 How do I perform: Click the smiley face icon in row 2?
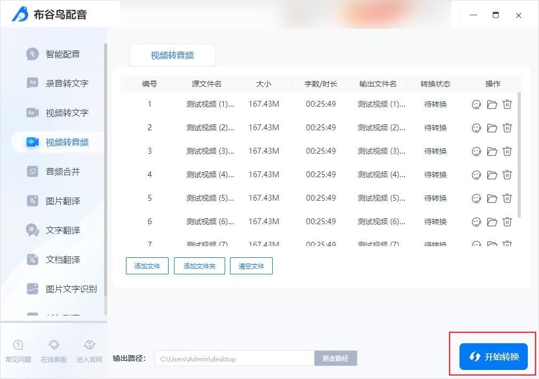[x=477, y=128]
